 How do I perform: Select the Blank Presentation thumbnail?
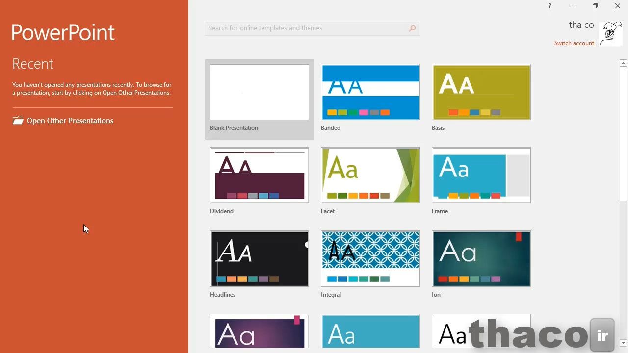coord(260,92)
